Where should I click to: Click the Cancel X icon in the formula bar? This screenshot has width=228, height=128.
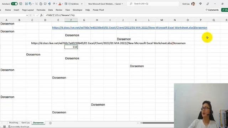[34, 15]
